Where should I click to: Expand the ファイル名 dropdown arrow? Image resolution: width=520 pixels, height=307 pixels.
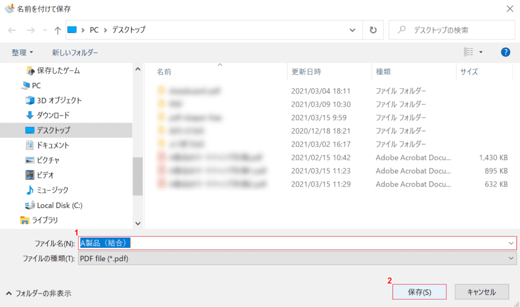[x=511, y=243]
